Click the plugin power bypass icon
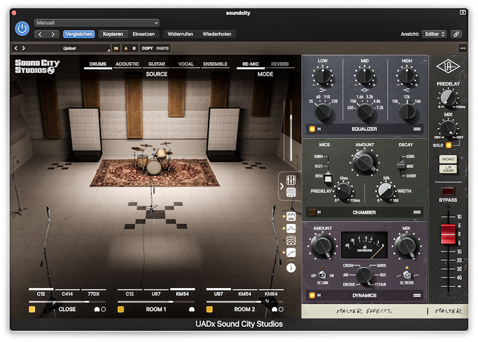 point(22,28)
